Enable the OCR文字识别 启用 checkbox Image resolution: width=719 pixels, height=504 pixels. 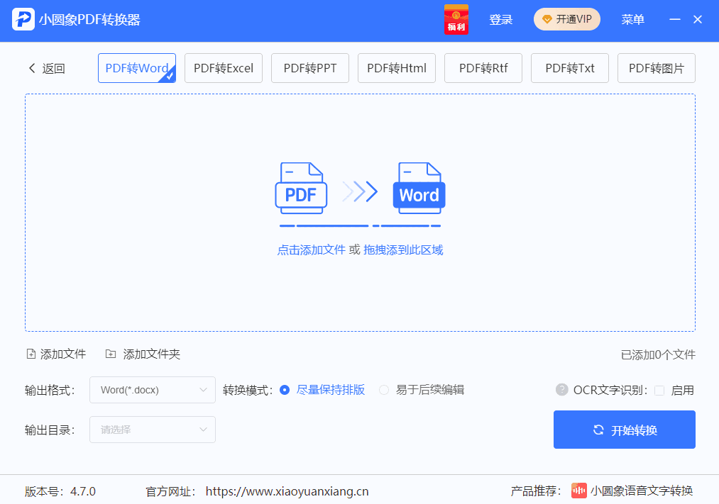tap(659, 389)
